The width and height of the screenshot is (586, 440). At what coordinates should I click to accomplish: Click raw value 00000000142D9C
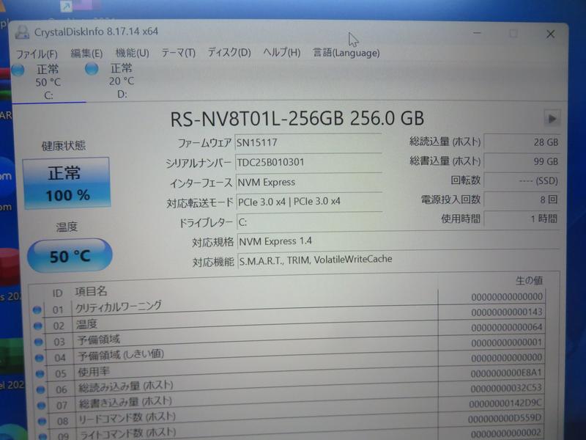coord(505,404)
